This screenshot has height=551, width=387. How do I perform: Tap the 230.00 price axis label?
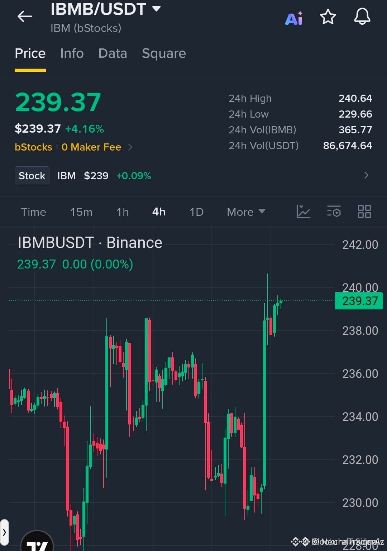point(360,503)
